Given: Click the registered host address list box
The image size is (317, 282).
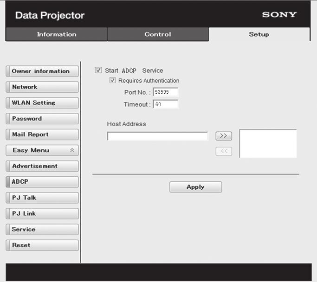Looking at the screenshot, I should [x=268, y=143].
